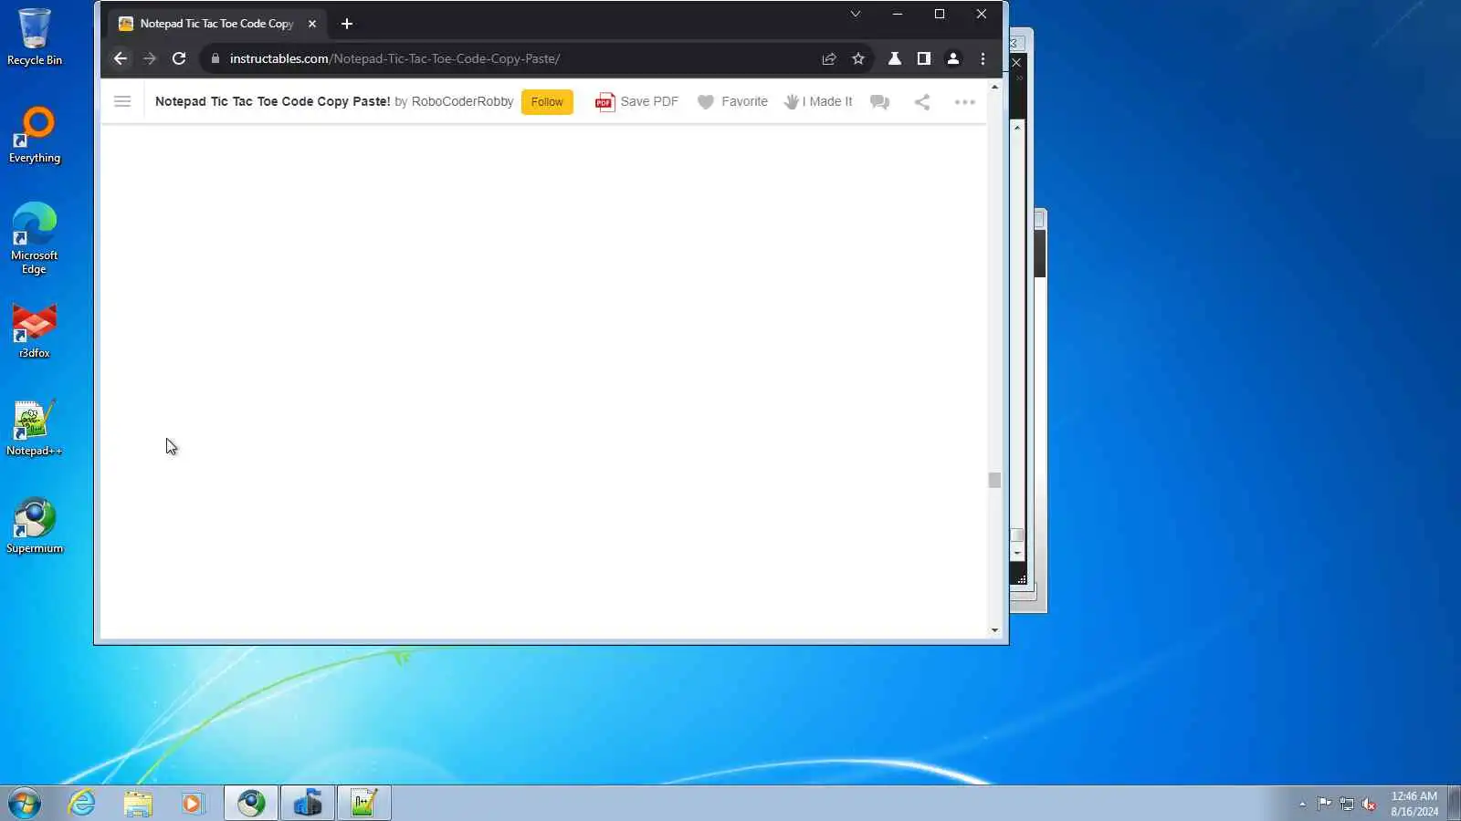Viewport: 1461px width, 821px height.
Task: Click the I Made It button
Action: click(818, 101)
